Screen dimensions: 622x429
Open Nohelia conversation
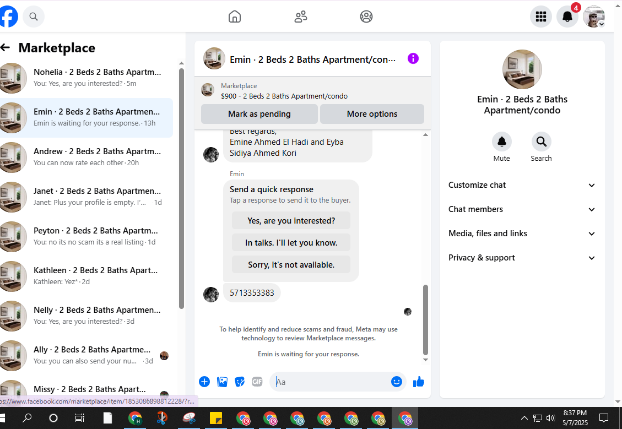coord(86,78)
